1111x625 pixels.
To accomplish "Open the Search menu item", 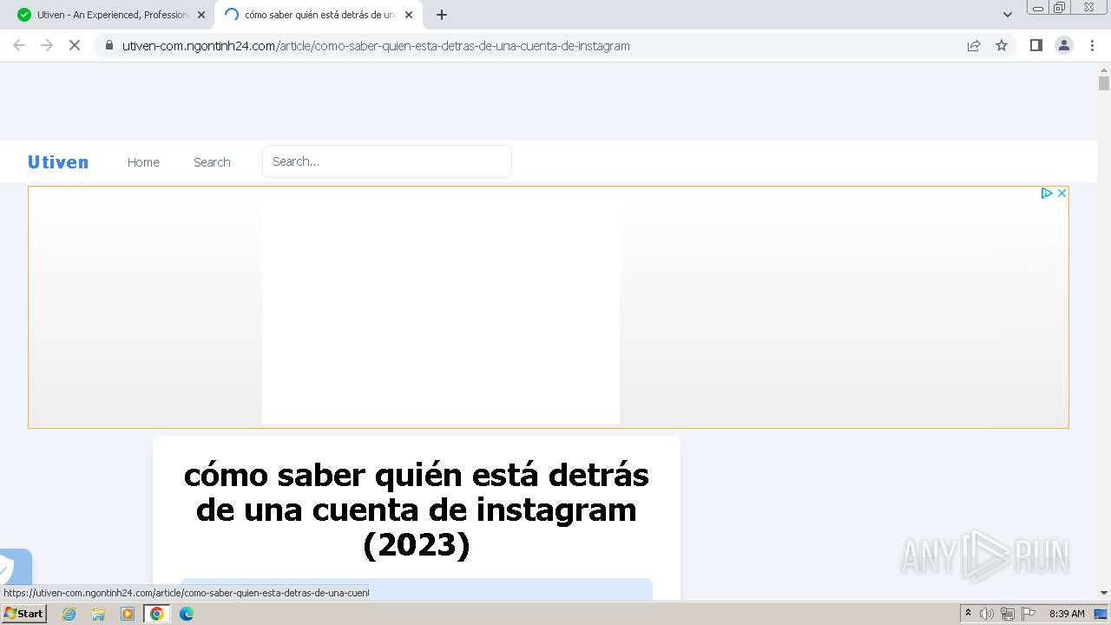I will coord(212,162).
